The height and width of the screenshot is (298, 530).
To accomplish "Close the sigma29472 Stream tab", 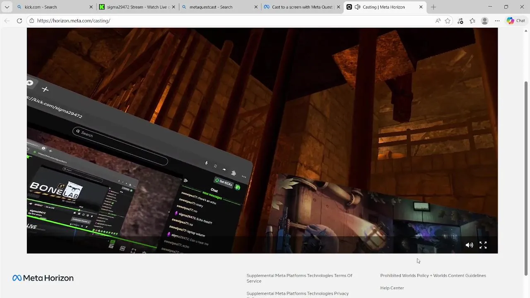I will pyautogui.click(x=173, y=7).
